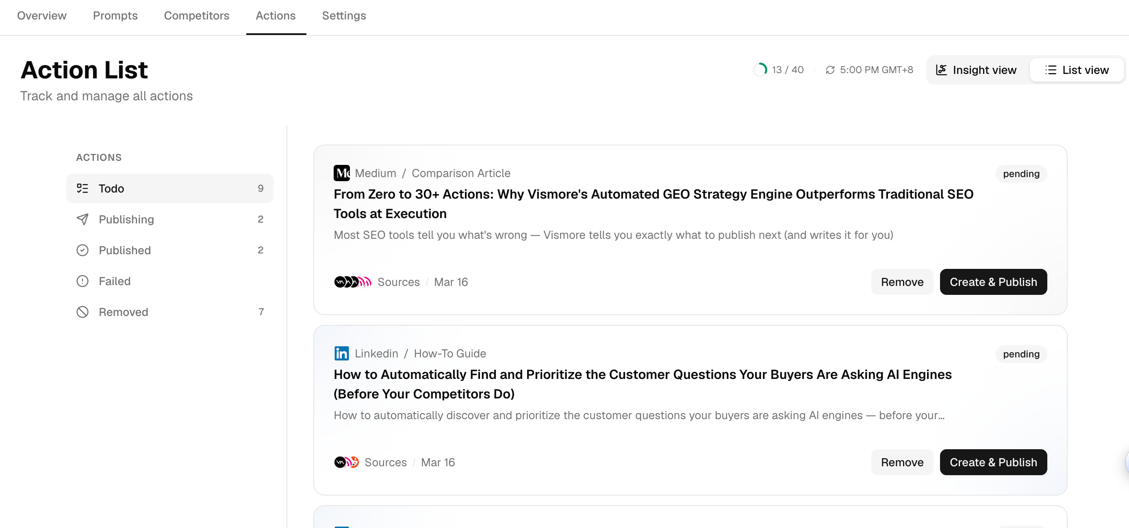Switch to Insight view

pyautogui.click(x=977, y=70)
